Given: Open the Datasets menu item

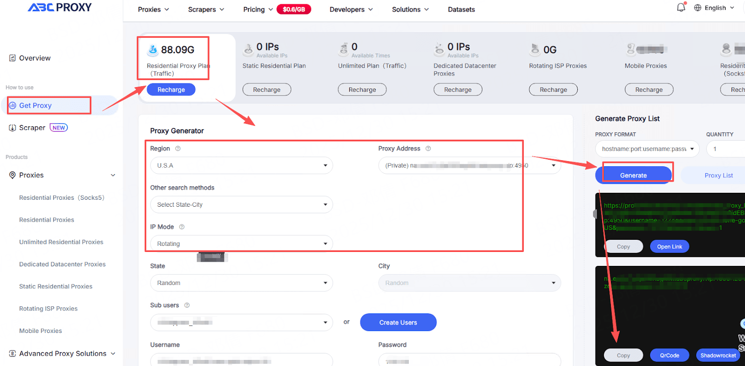Looking at the screenshot, I should 461,9.
